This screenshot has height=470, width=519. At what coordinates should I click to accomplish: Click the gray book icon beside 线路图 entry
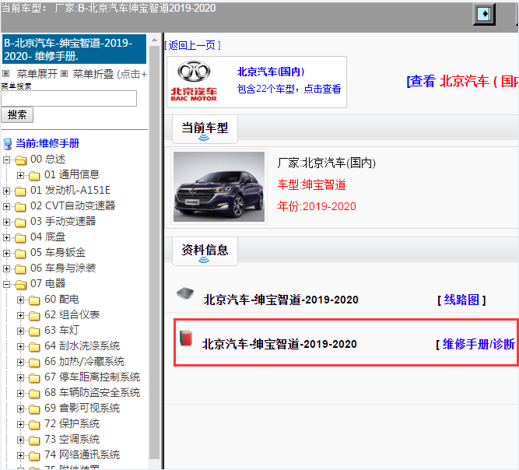pos(185,293)
